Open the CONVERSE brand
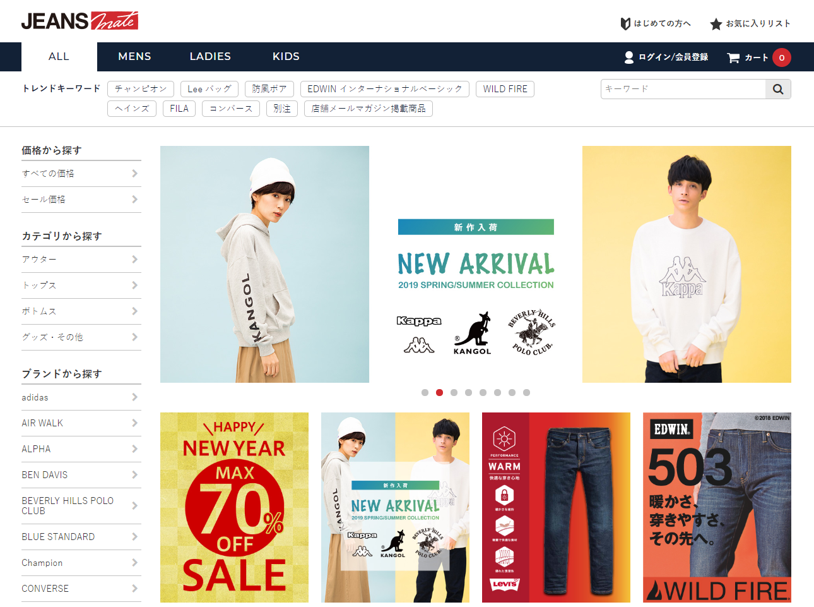This screenshot has height=607, width=814. (x=81, y=589)
